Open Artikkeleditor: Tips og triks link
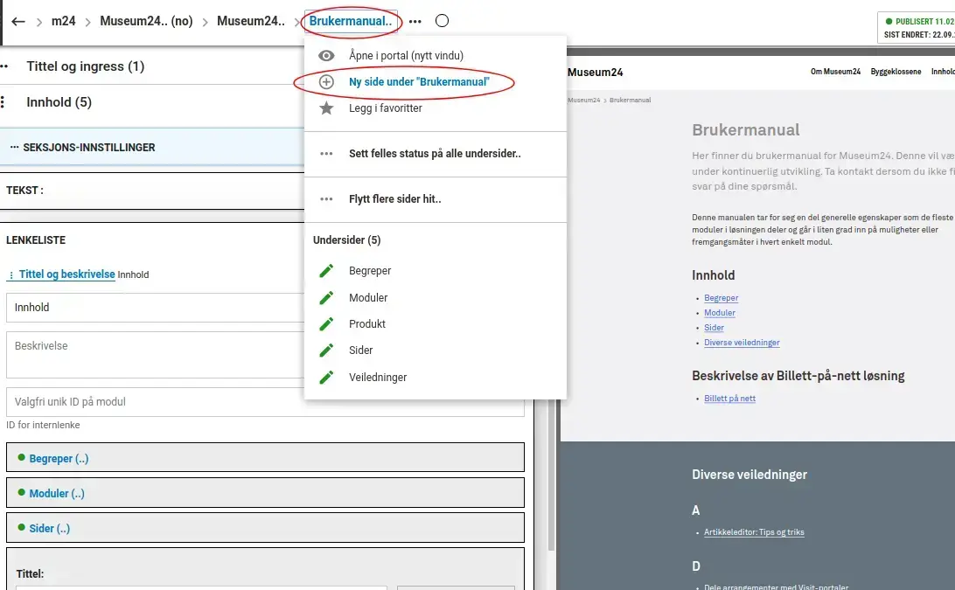The height and width of the screenshot is (590, 955). click(754, 532)
